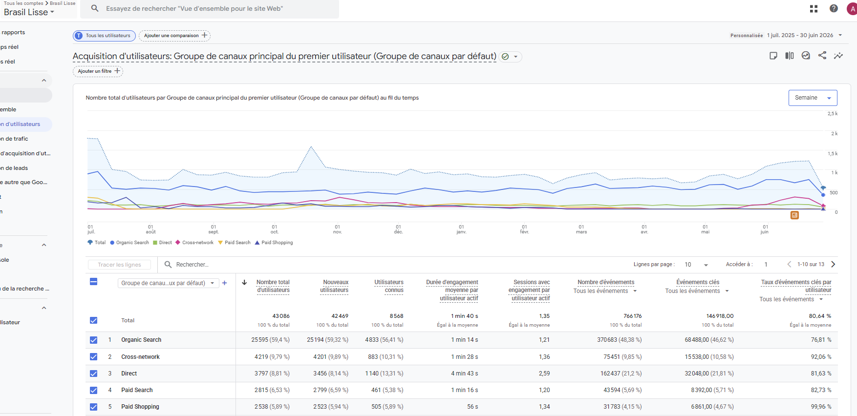Screen dimensions: 857x416
Task: Click Ajouter une comparaison button
Action: coord(175,36)
